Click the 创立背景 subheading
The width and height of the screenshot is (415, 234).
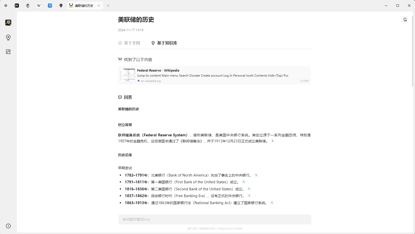(125, 125)
